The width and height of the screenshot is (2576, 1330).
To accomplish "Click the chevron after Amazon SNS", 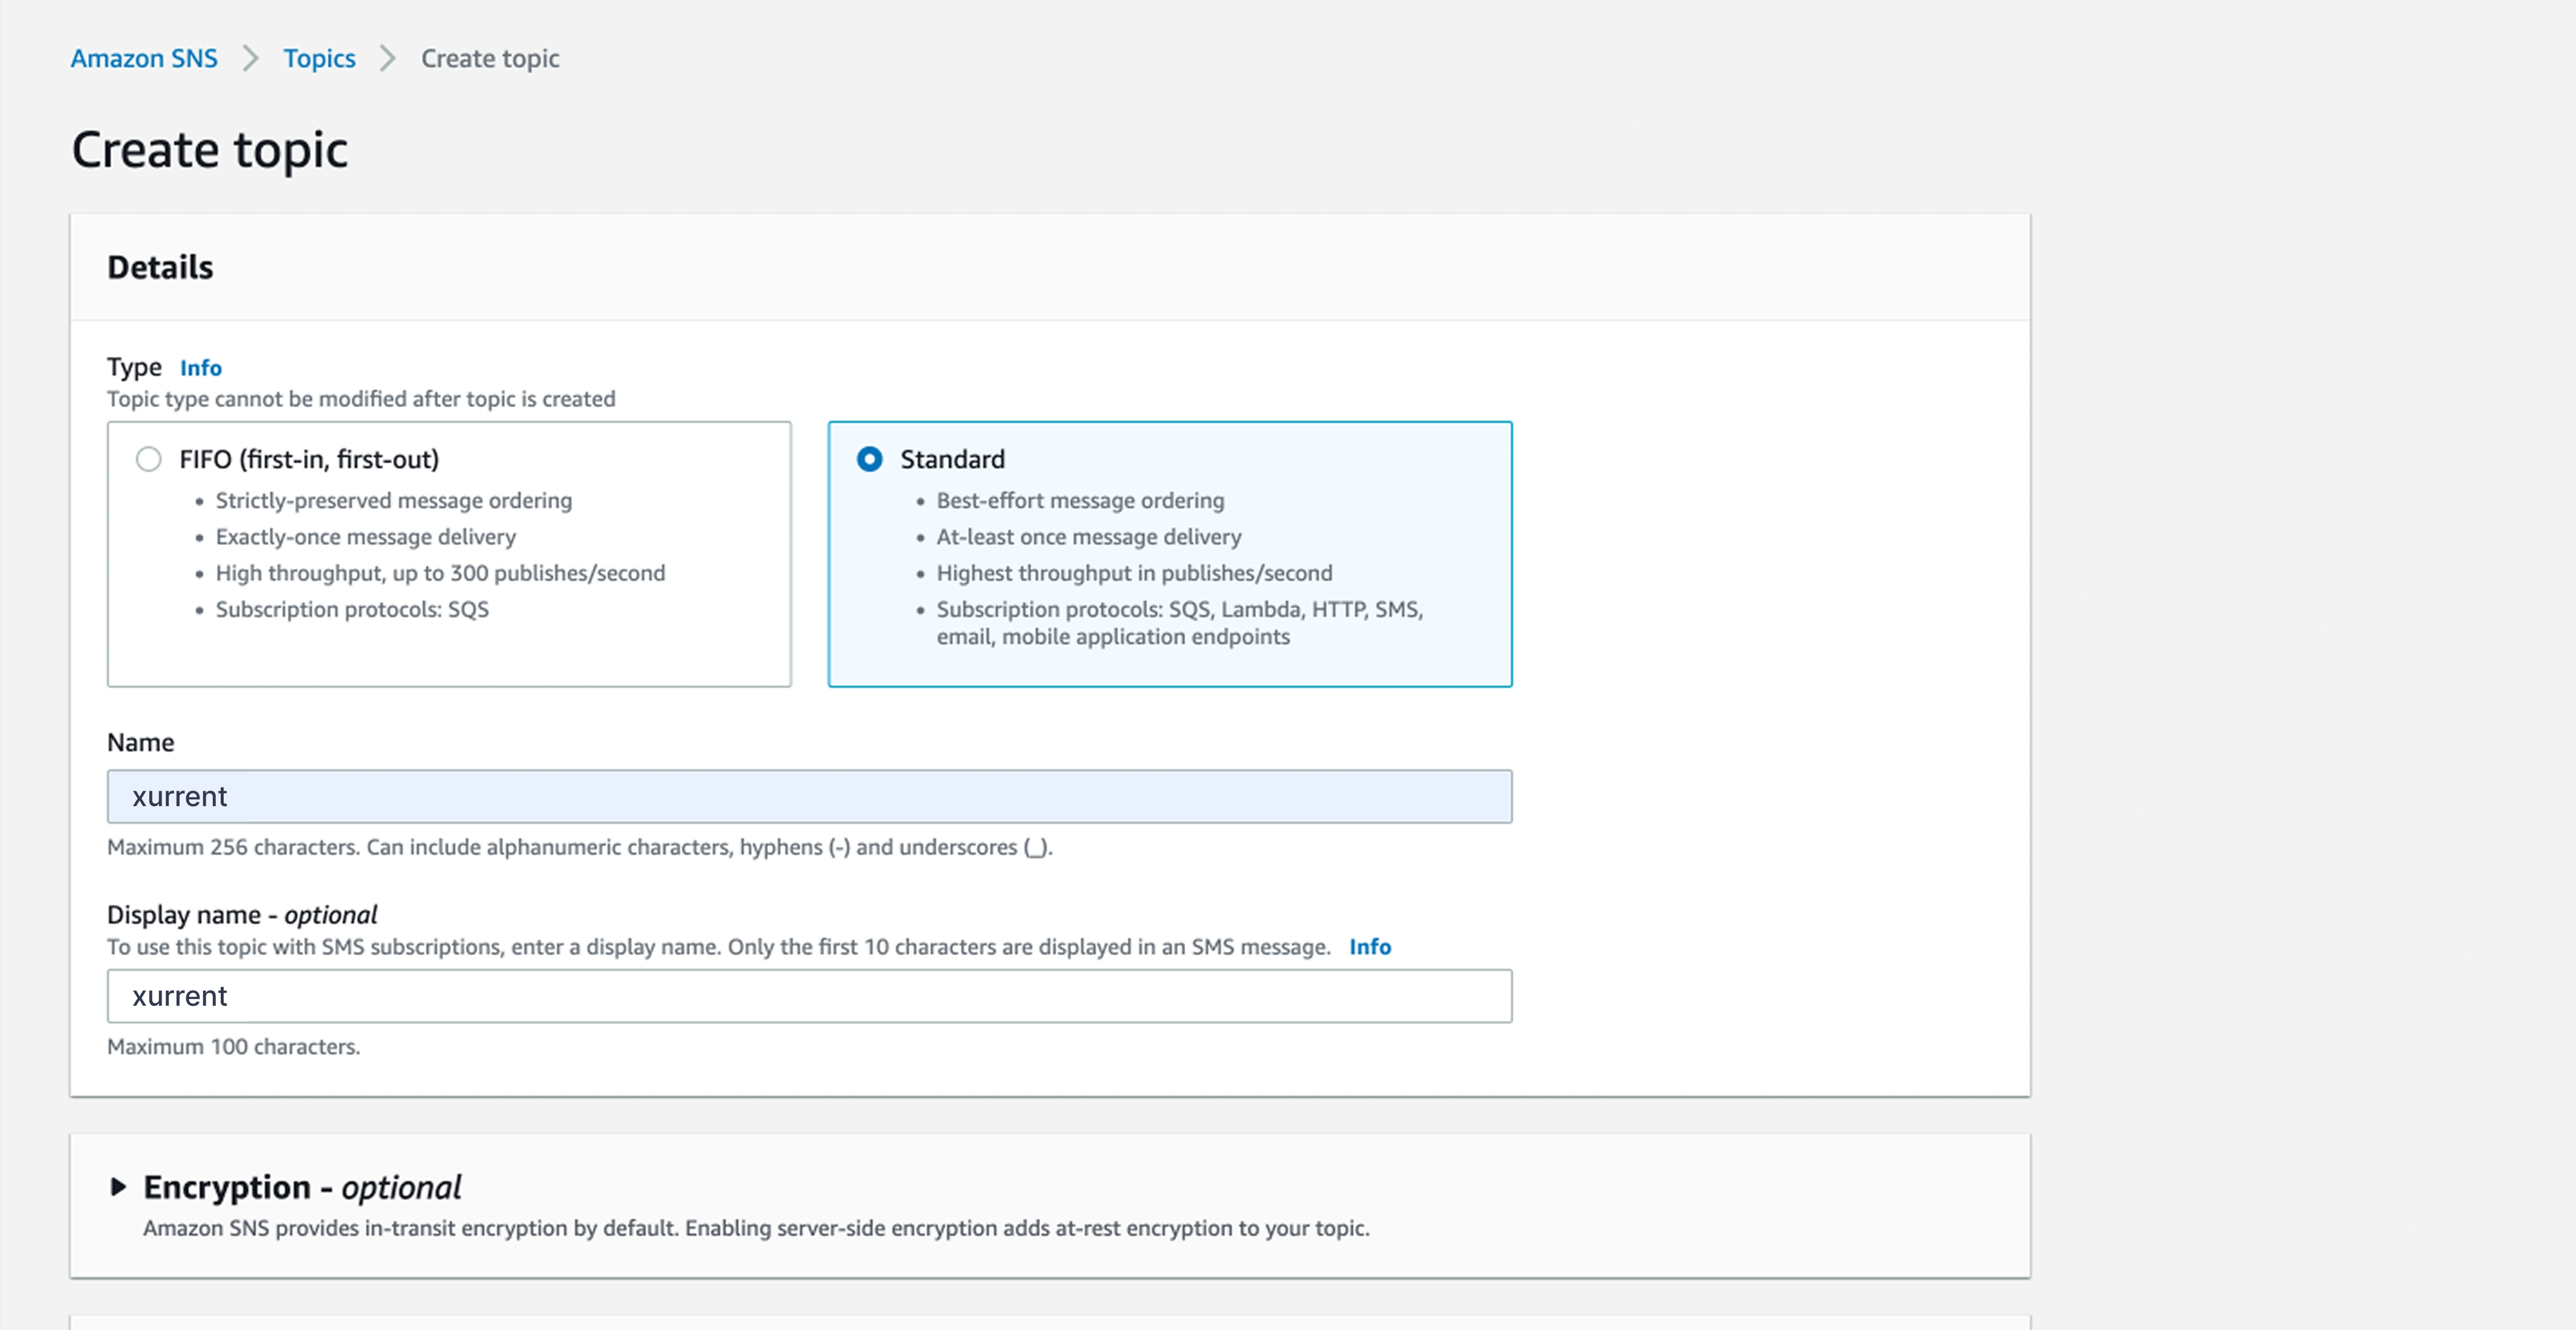I will pos(251,59).
